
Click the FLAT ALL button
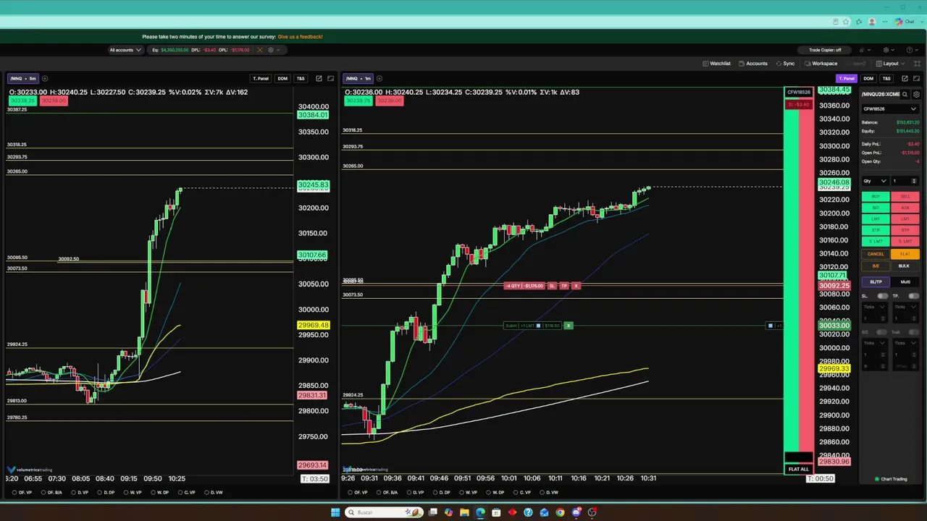(798, 469)
